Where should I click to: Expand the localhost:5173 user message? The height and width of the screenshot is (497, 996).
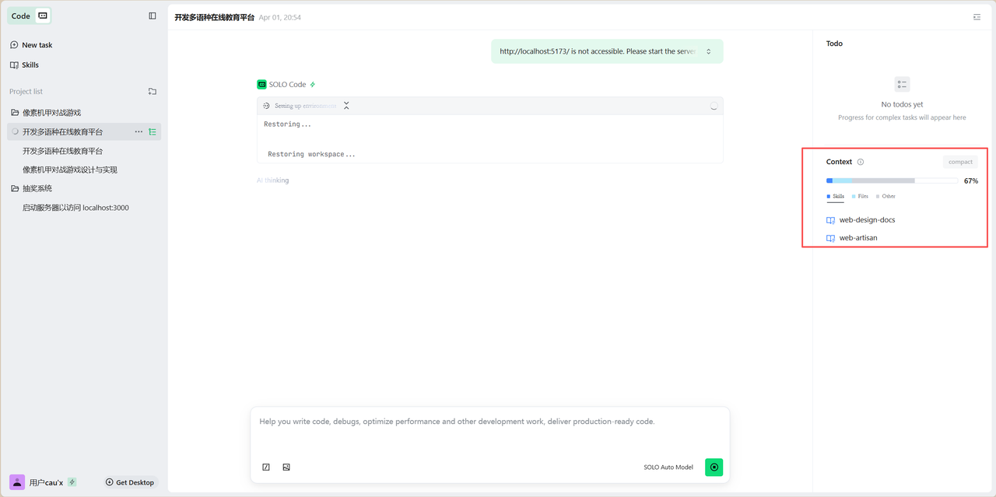coord(708,51)
